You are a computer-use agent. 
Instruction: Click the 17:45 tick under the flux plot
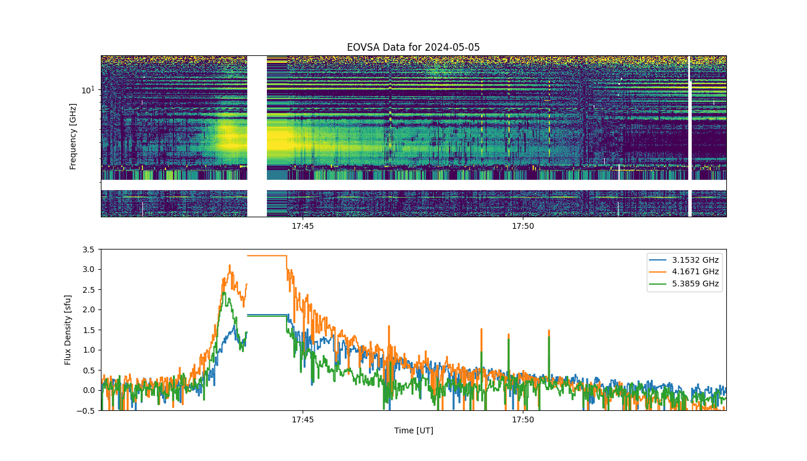coord(302,420)
